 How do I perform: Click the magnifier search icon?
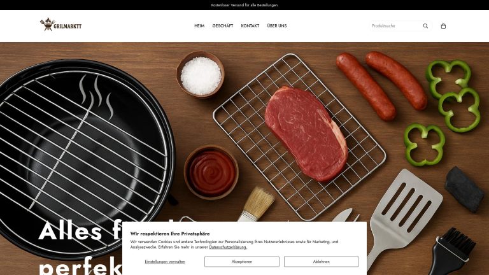425,26
